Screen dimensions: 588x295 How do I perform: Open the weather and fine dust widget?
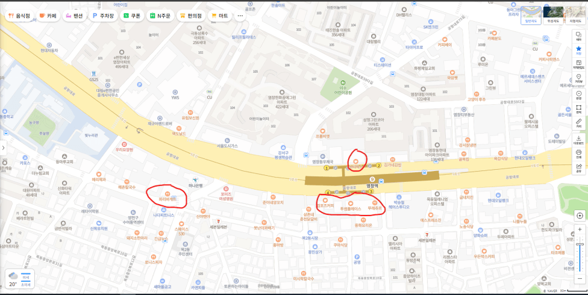[x=20, y=279]
